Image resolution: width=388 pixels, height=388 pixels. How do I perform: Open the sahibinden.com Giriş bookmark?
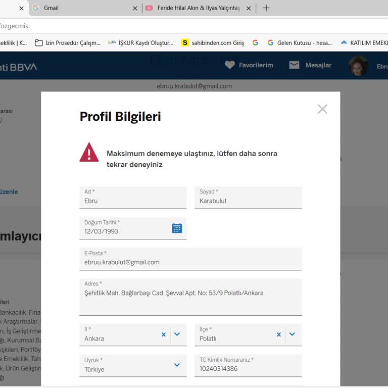[213, 43]
